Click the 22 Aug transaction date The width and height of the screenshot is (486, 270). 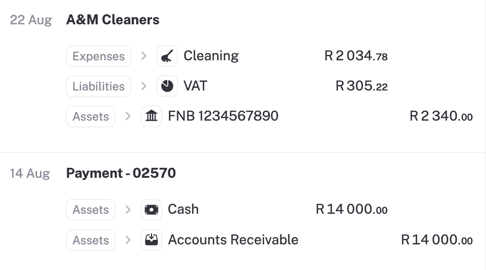pos(31,20)
